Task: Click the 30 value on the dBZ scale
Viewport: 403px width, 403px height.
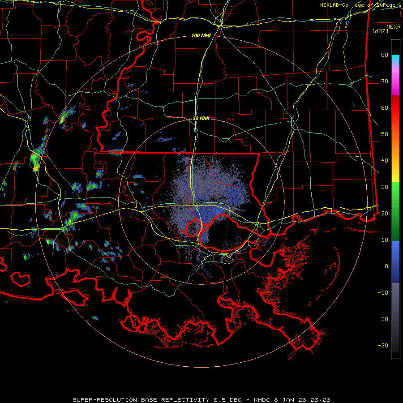Action: tap(385, 187)
